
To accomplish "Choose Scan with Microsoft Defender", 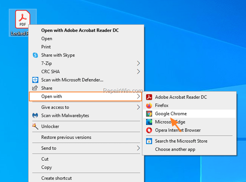I will 86,80.
